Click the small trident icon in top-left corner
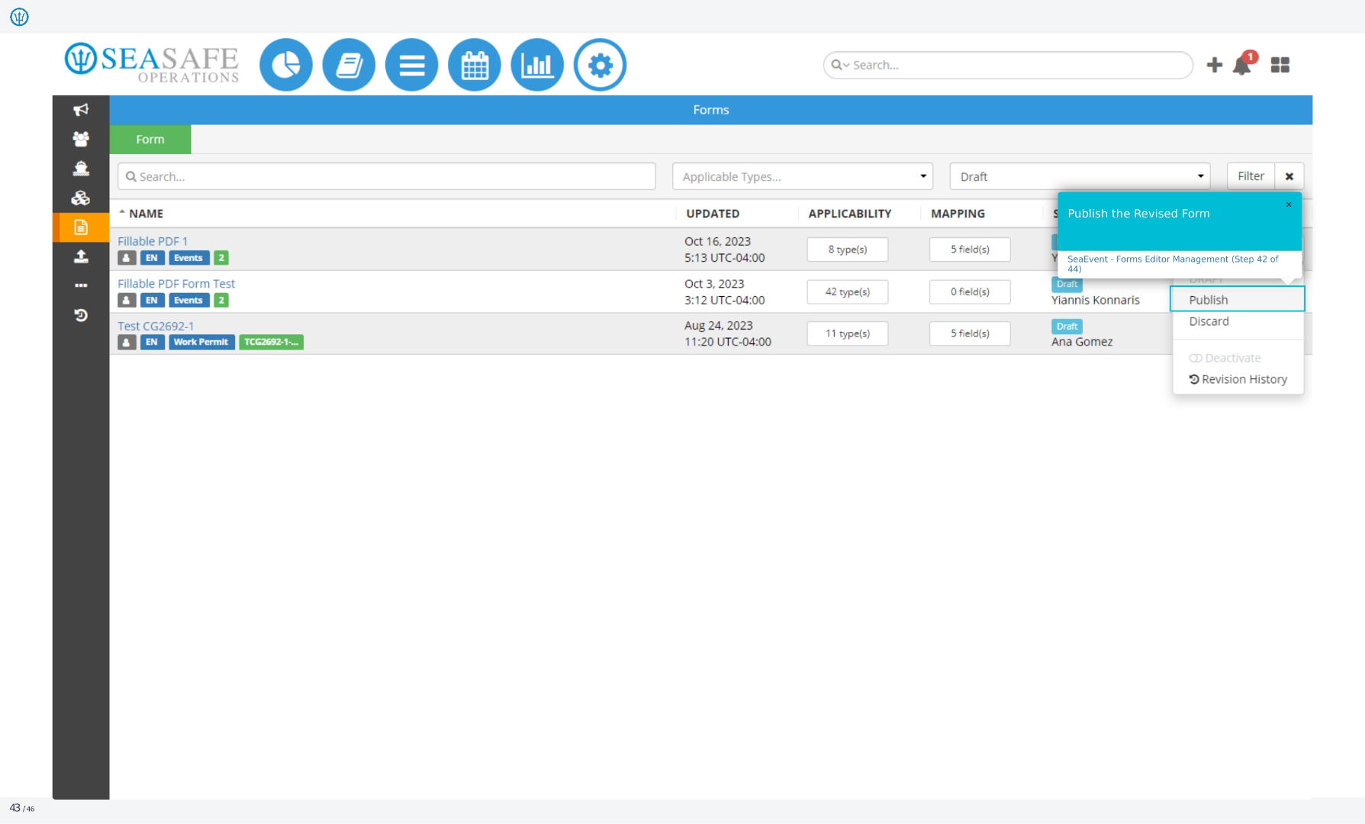 (x=19, y=17)
